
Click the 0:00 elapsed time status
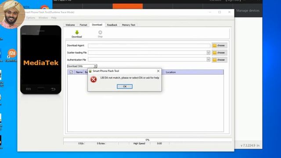[x=159, y=144]
